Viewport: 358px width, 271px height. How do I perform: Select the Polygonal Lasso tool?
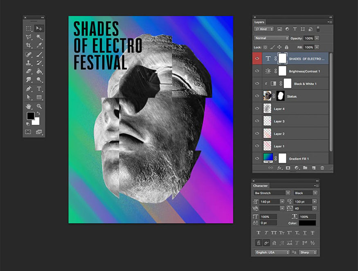[x=29, y=37]
